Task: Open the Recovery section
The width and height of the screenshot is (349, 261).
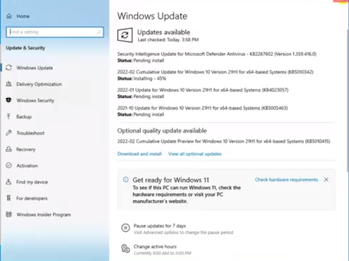Action: tap(26, 149)
